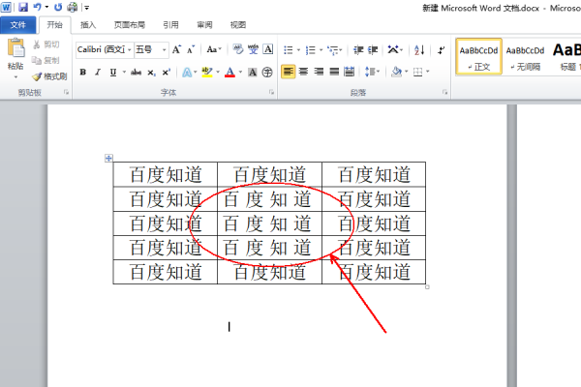Toggle underline formatting
The width and height of the screenshot is (581, 387).
tap(113, 73)
